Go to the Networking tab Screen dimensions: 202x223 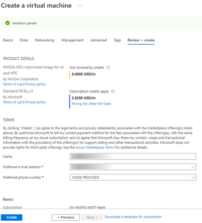pos(45,40)
